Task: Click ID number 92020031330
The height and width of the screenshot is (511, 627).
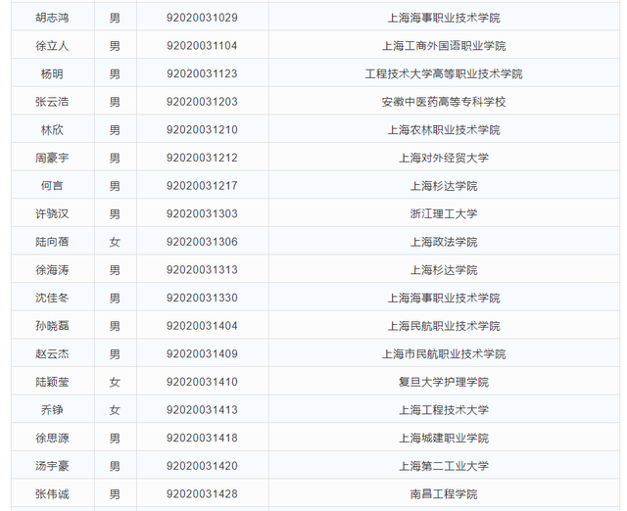Action: (x=202, y=298)
